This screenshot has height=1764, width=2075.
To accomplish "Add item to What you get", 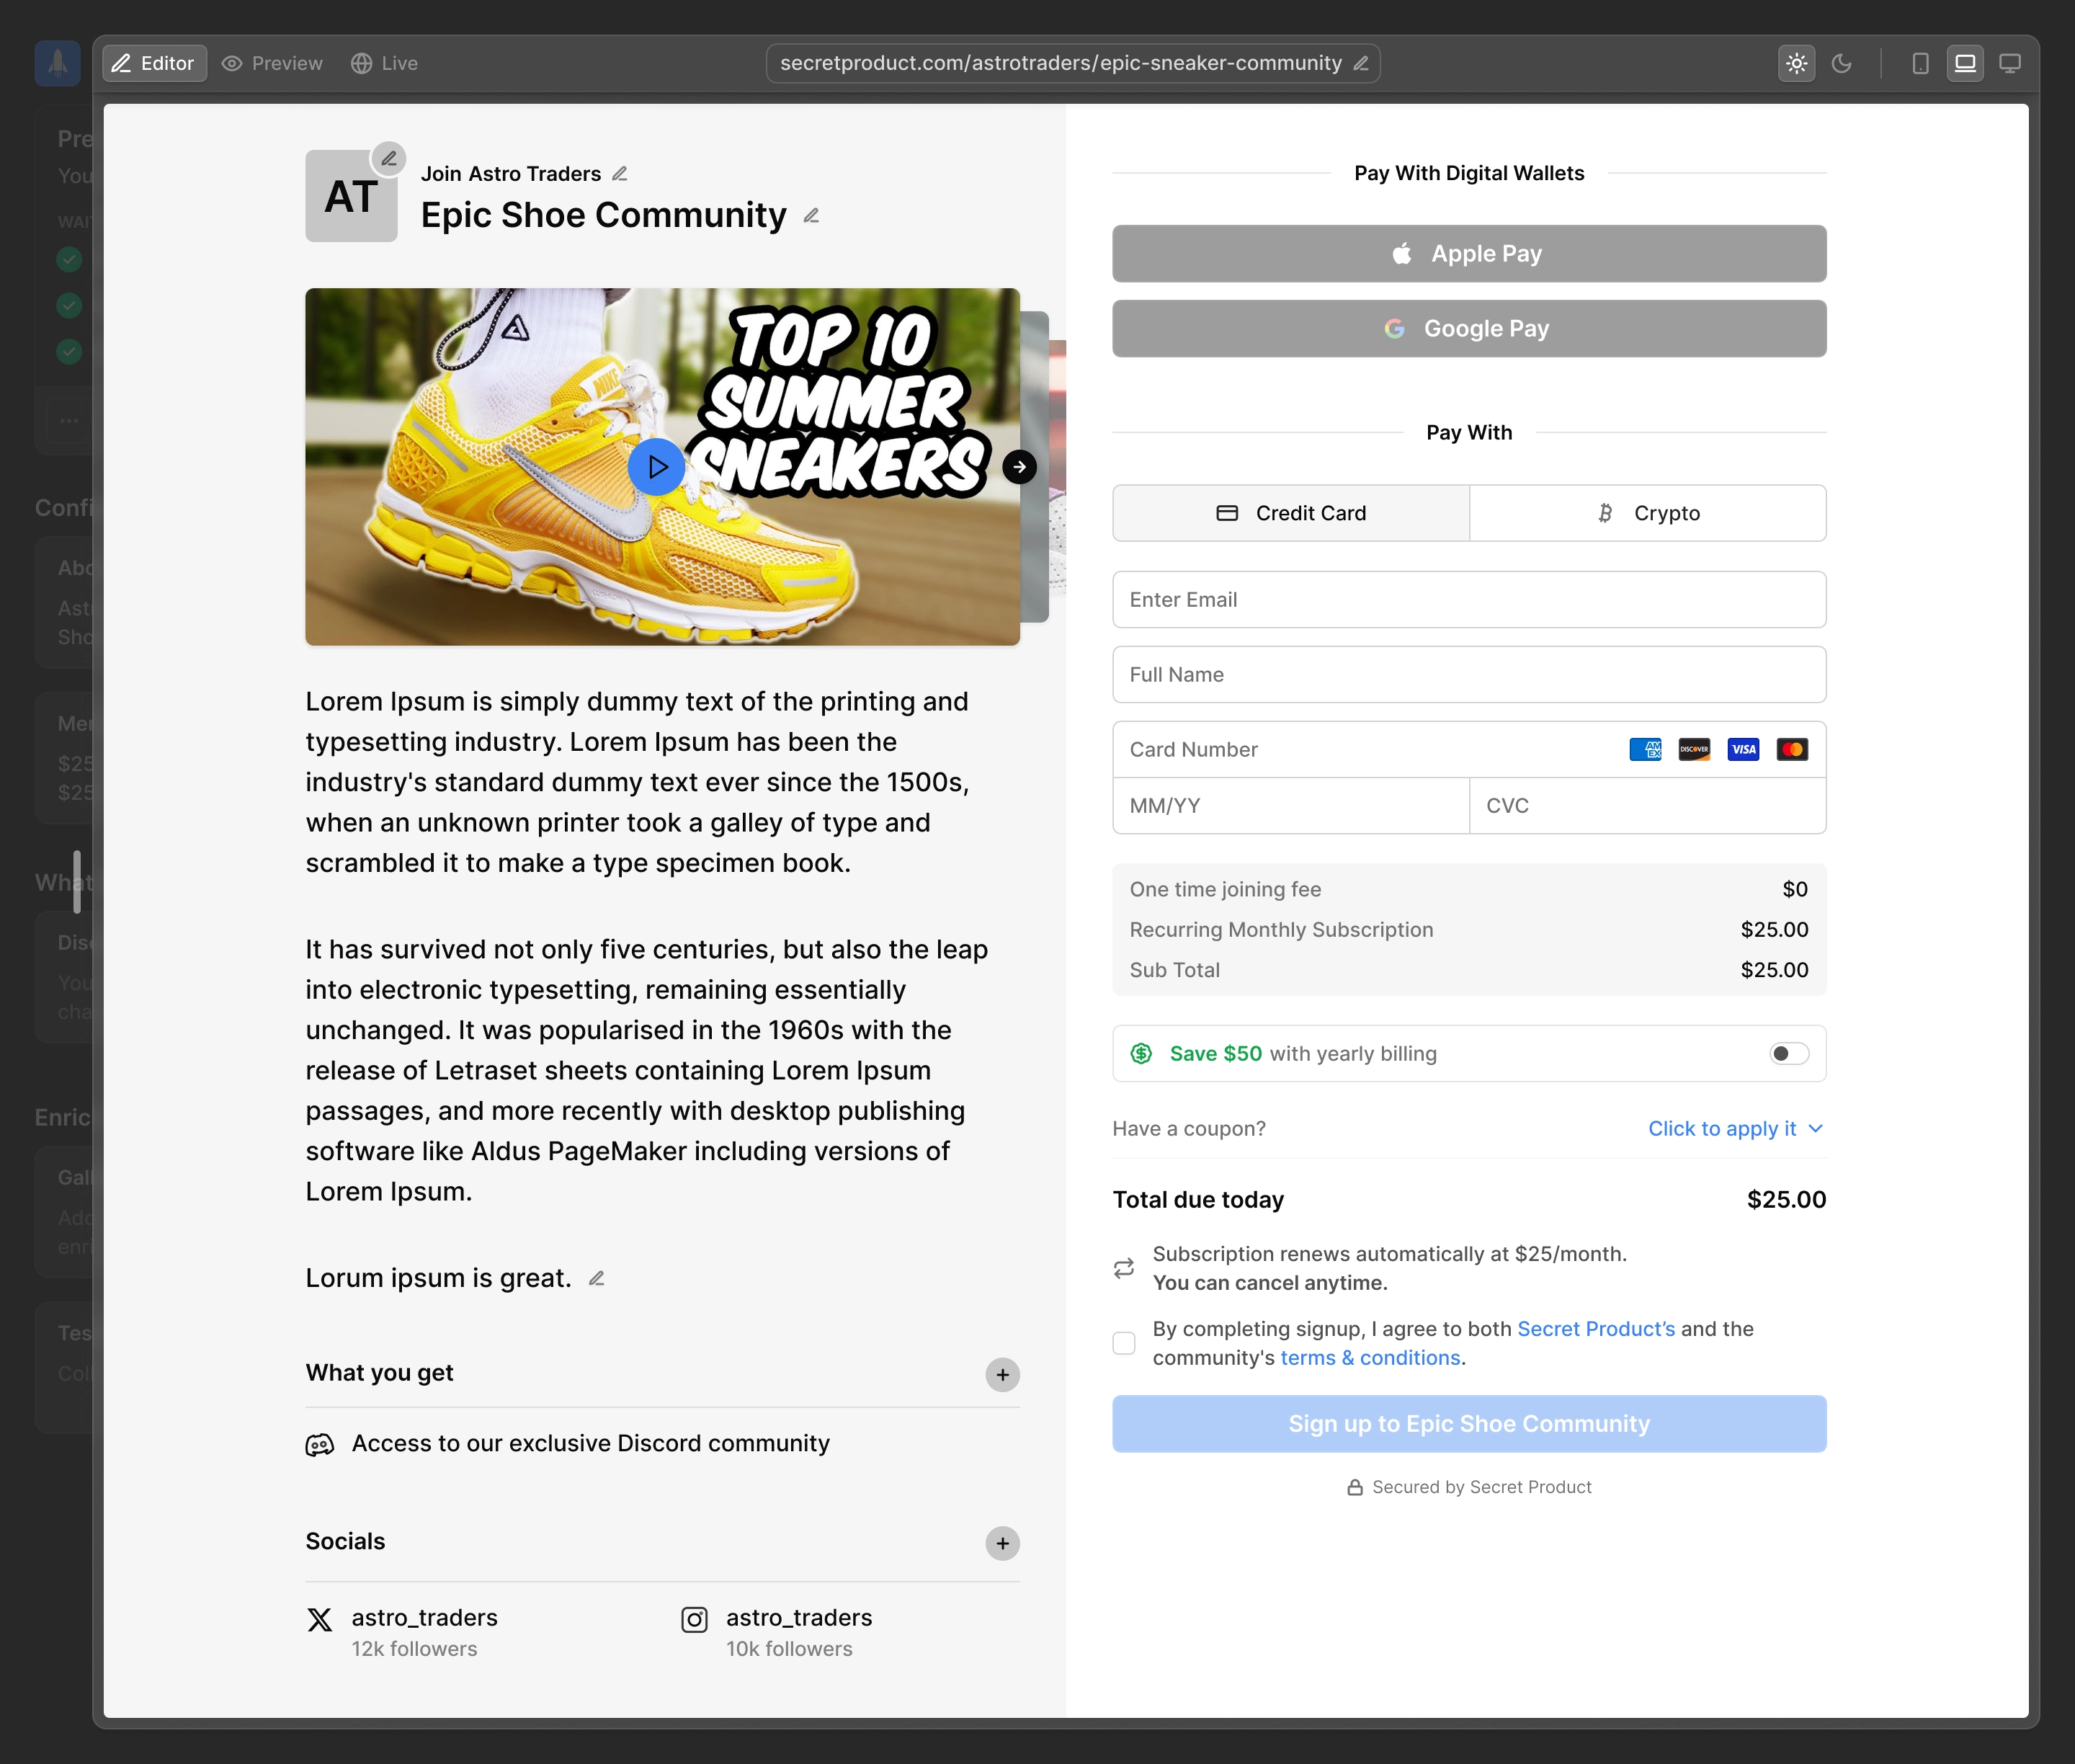I will coord(1002,1375).
